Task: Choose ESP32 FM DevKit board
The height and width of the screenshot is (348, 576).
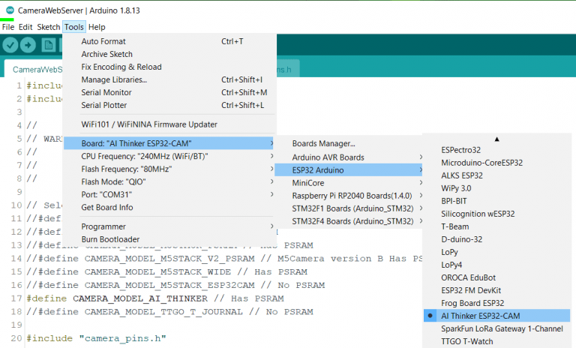Action: click(x=471, y=289)
